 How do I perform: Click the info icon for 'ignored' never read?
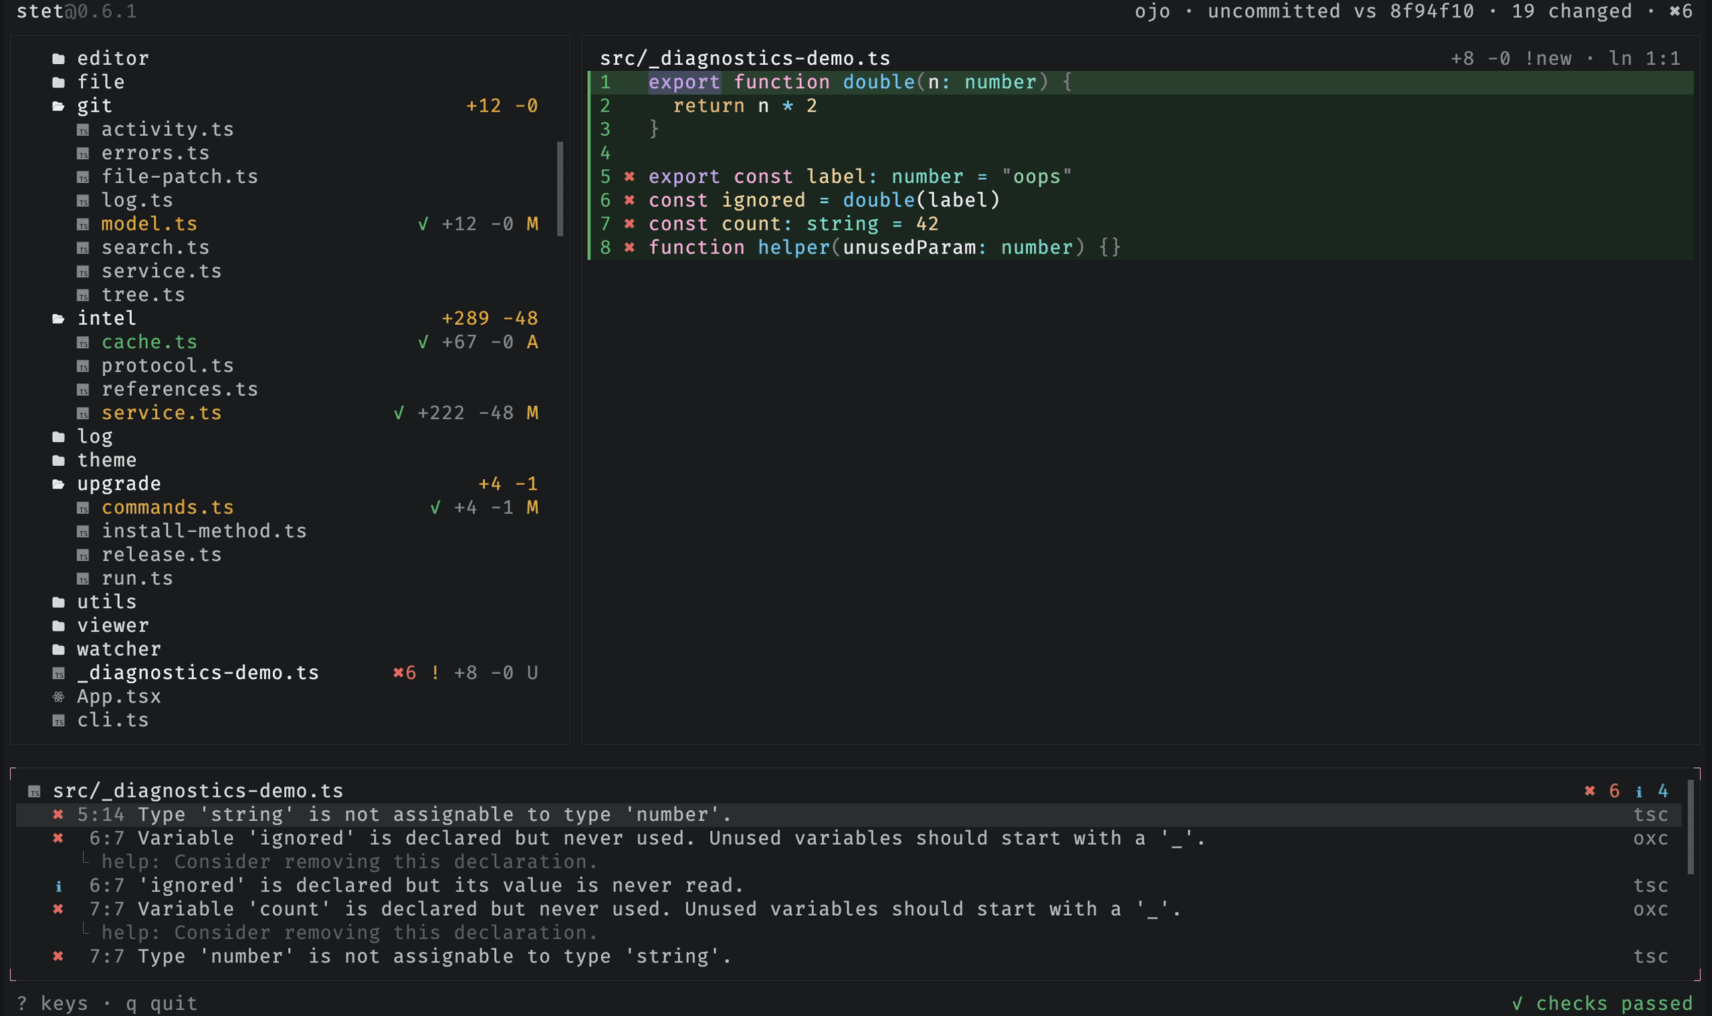(x=59, y=886)
